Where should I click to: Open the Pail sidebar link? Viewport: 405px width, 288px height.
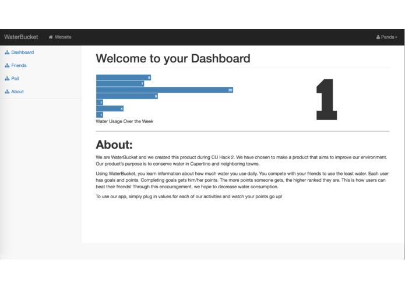point(15,79)
